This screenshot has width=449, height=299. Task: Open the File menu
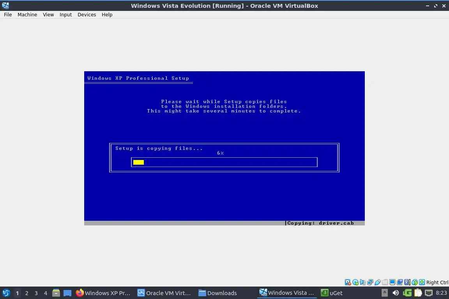8,14
